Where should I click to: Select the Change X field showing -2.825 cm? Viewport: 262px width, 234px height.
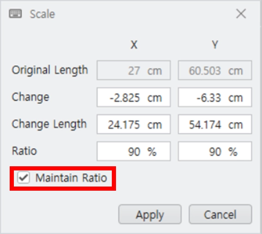tap(134, 97)
